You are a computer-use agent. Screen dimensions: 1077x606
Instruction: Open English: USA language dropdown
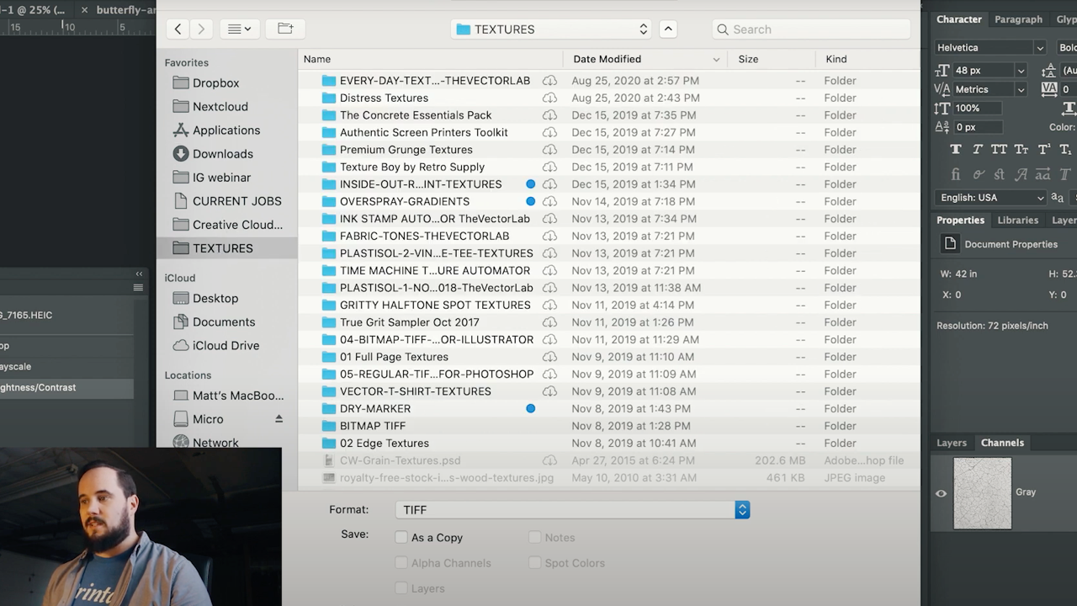[x=989, y=197]
